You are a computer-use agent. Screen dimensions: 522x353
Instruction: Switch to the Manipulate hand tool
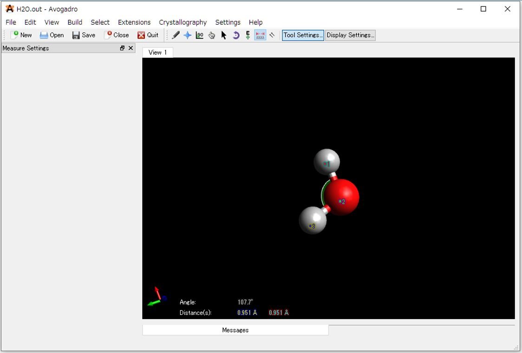click(211, 35)
